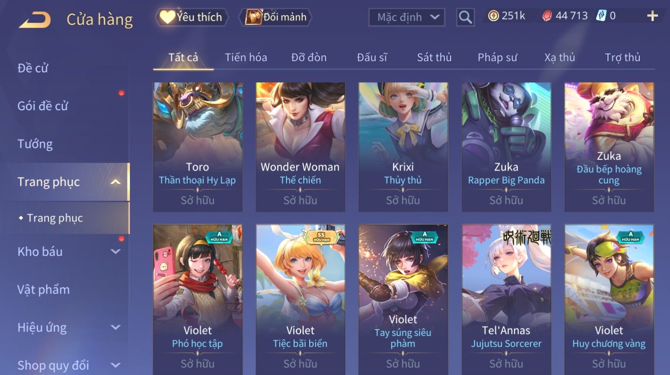Switch to the Tiến hóa tab
The image size is (670, 375).
click(246, 57)
